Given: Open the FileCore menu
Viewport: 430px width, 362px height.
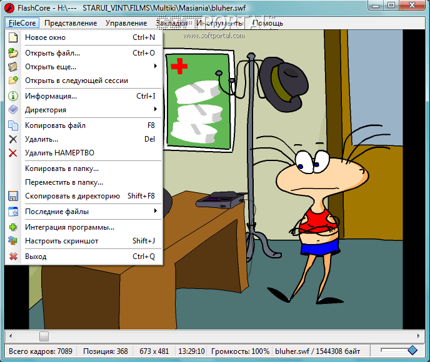Looking at the screenshot, I should (x=22, y=23).
